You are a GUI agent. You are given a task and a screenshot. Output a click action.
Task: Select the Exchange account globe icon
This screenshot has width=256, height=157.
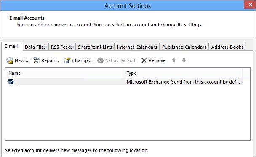click(11, 81)
